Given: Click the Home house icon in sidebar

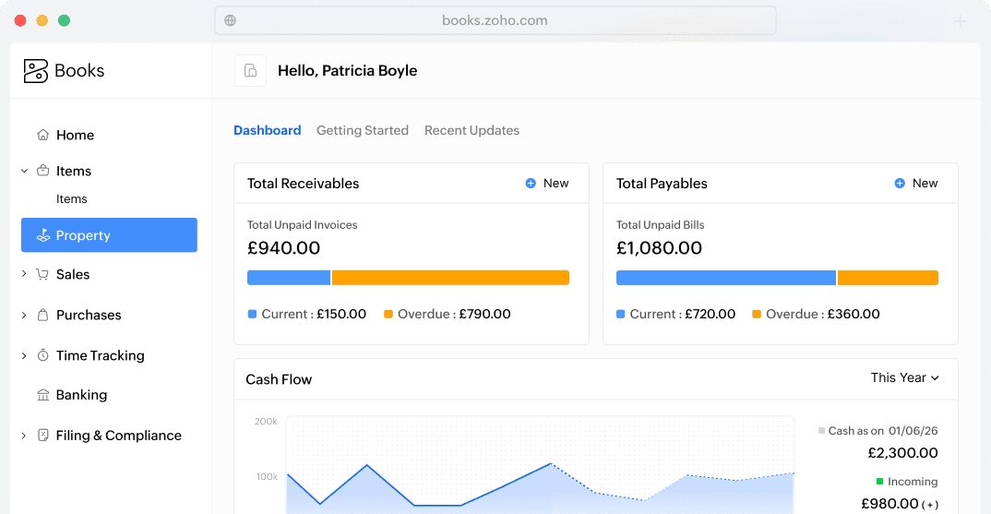Looking at the screenshot, I should [x=43, y=135].
